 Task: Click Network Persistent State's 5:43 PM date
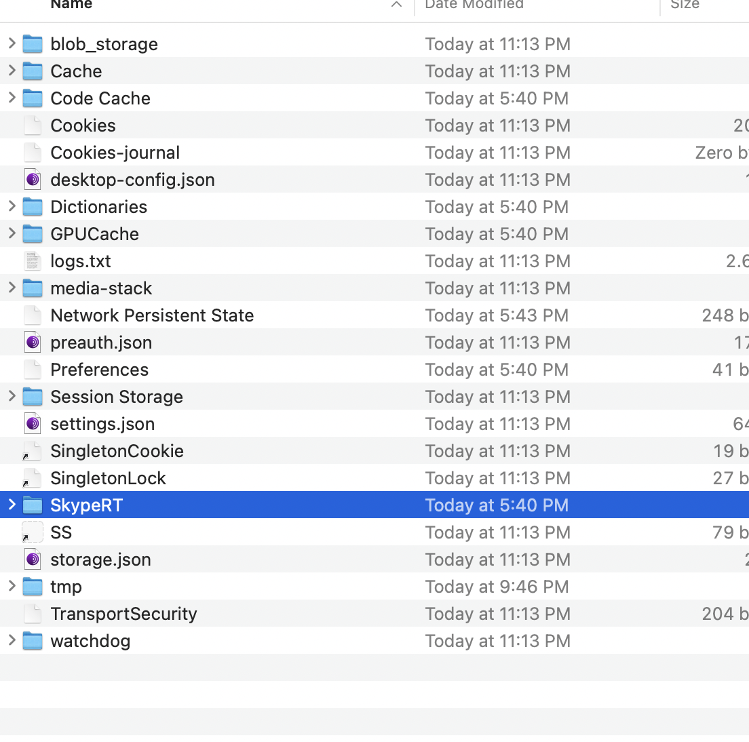click(x=497, y=315)
